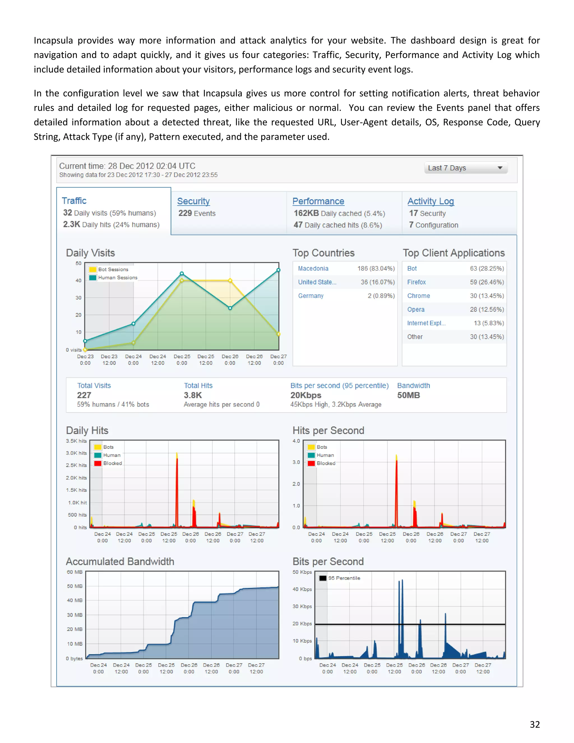Viewport: 574px width, 743px height.
Task: Click the '63 (28.25%)' value for Bot
Action: click(x=487, y=268)
